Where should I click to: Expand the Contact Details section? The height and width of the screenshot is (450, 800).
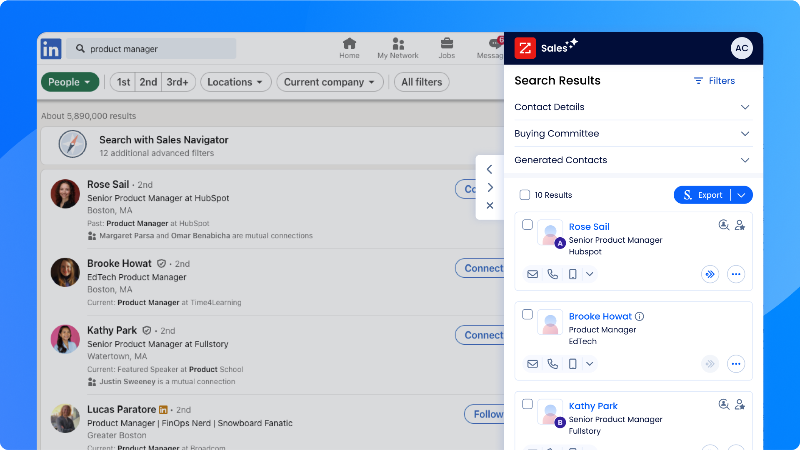633,107
